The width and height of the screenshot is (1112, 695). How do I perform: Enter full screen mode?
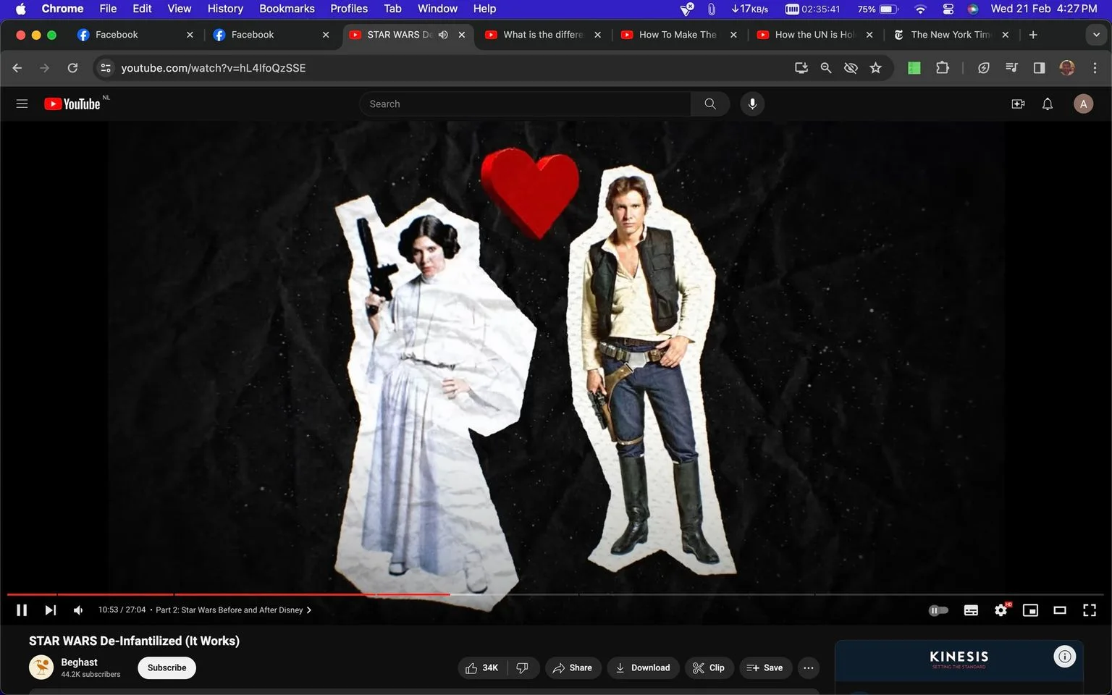1090,610
